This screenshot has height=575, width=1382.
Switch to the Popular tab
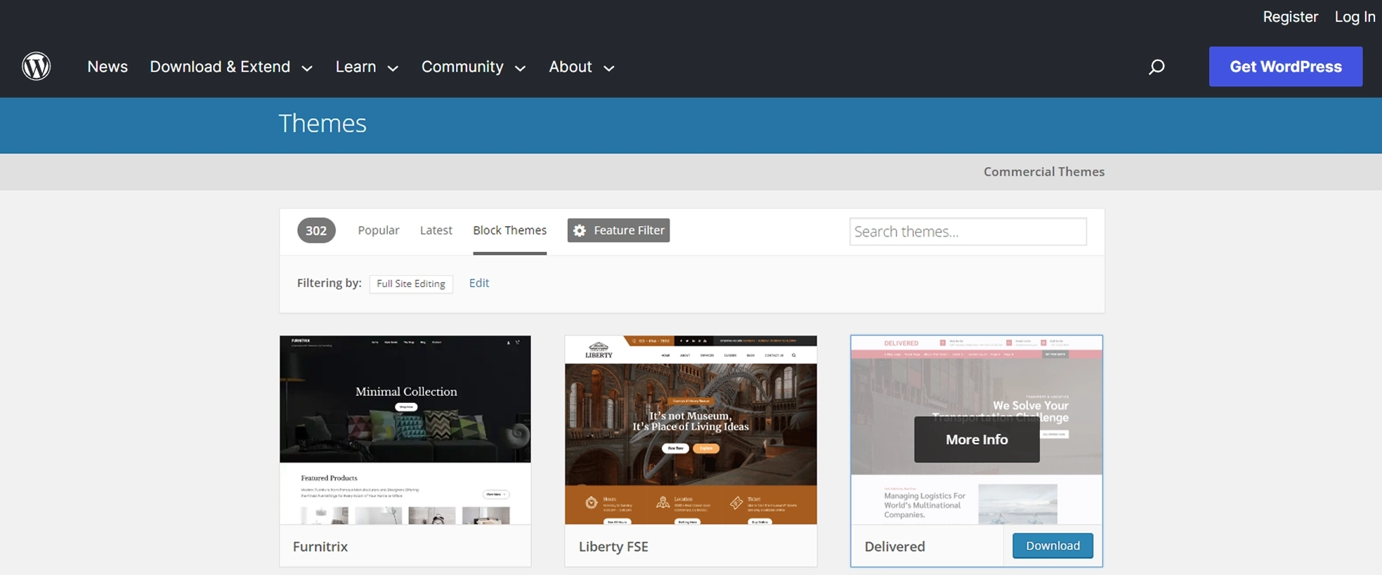[x=379, y=230]
